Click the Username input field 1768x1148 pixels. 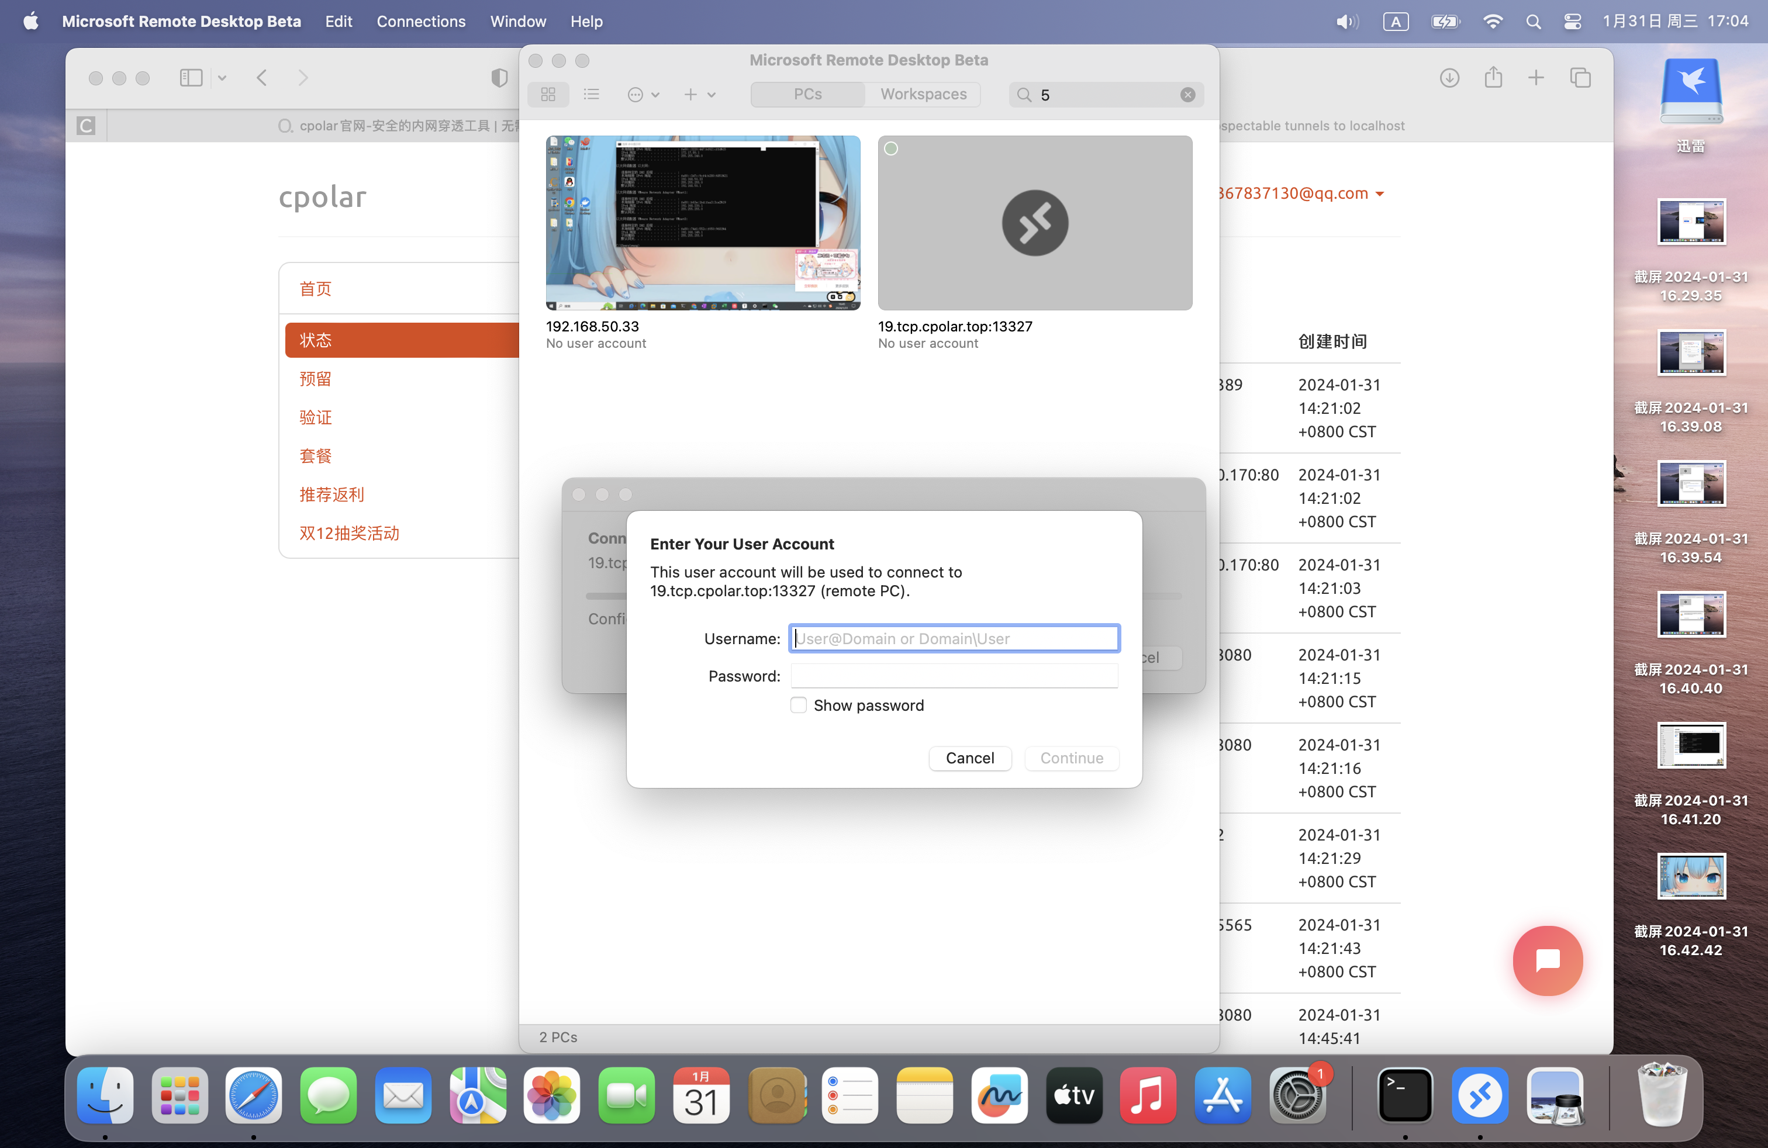[x=955, y=638]
